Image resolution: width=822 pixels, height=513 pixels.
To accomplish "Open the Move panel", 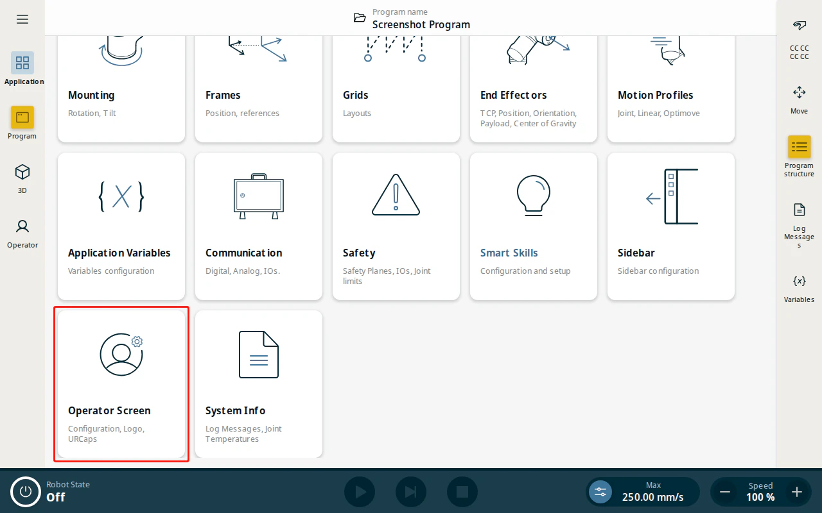I will point(800,100).
